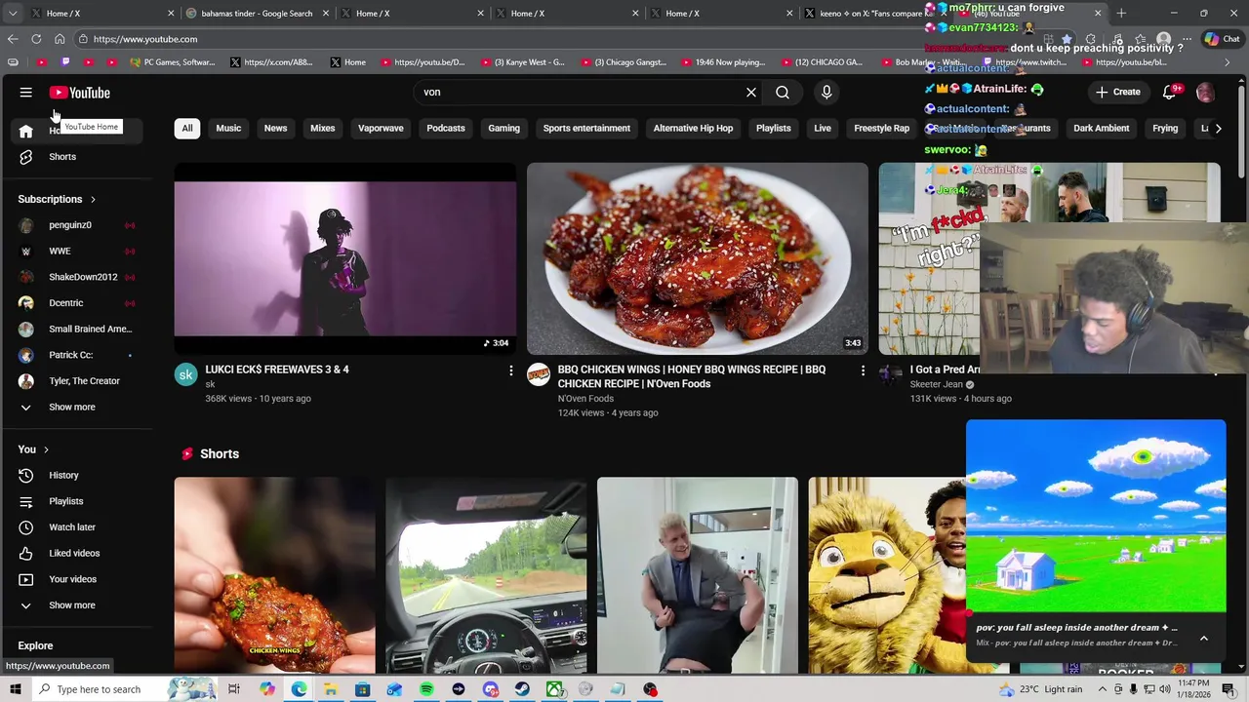The image size is (1249, 702).
Task: Open the YouTube hamburger guide menu
Action: (25, 93)
